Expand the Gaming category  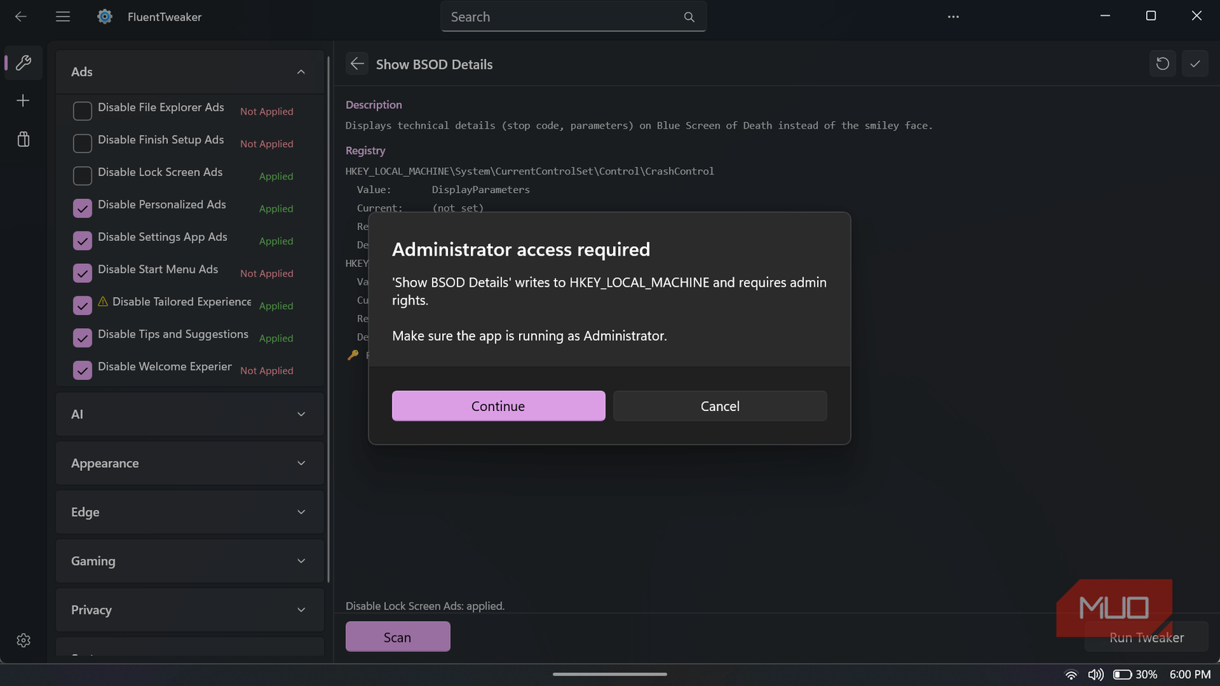click(x=190, y=560)
